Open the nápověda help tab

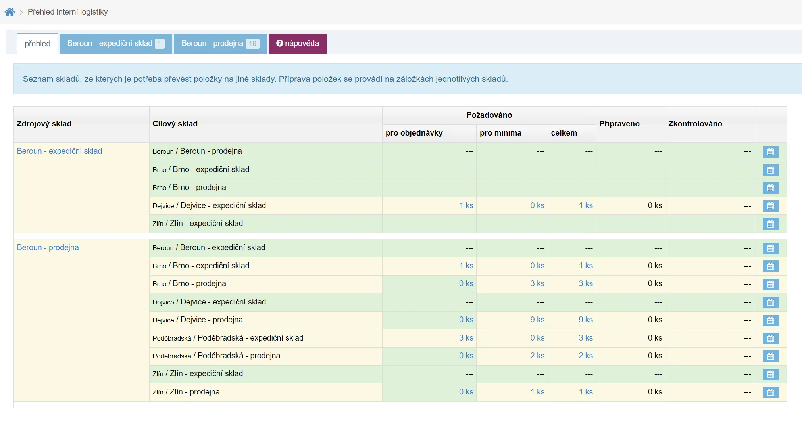click(x=298, y=43)
